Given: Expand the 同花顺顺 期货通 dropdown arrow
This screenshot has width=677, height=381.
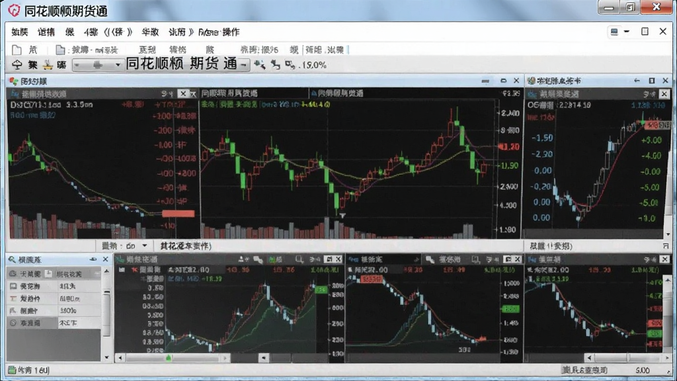Looking at the screenshot, I should (244, 65).
